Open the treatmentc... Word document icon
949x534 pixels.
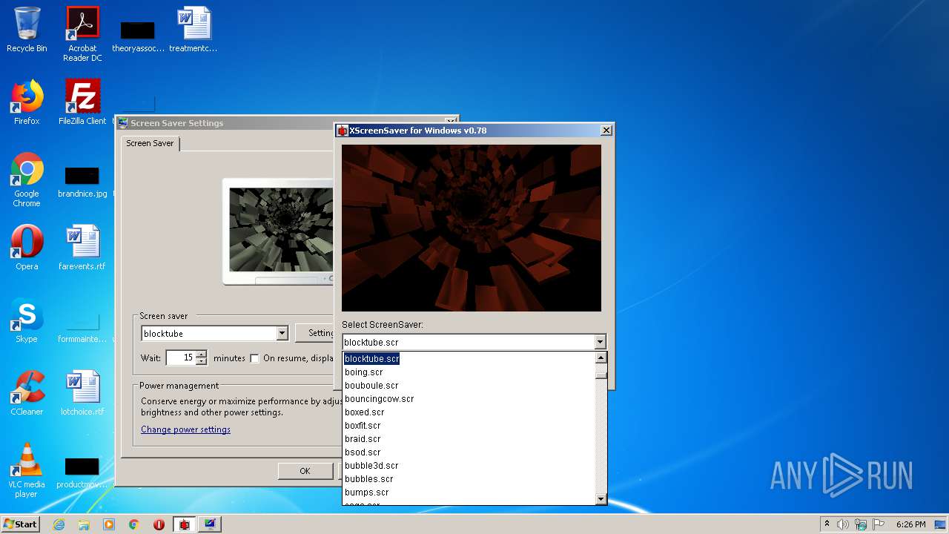pyautogui.click(x=194, y=30)
